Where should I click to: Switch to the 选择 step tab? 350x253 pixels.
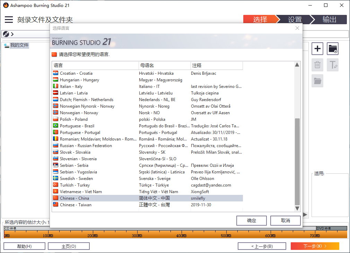click(260, 19)
